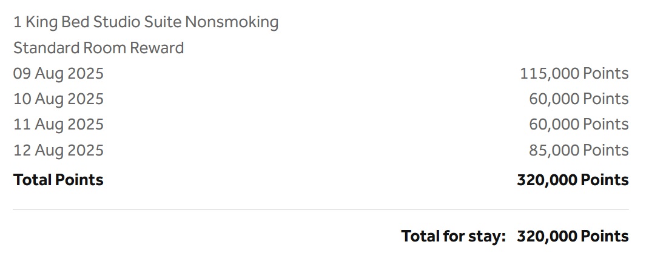Click the 60,000 Points for 11 Aug
Image resolution: width=649 pixels, height=256 pixels.
(x=579, y=124)
